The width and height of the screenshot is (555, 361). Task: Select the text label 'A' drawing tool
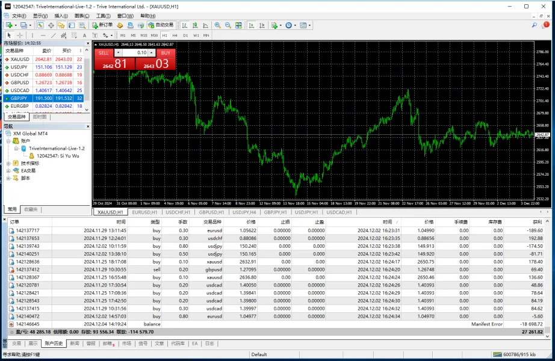tap(85, 35)
